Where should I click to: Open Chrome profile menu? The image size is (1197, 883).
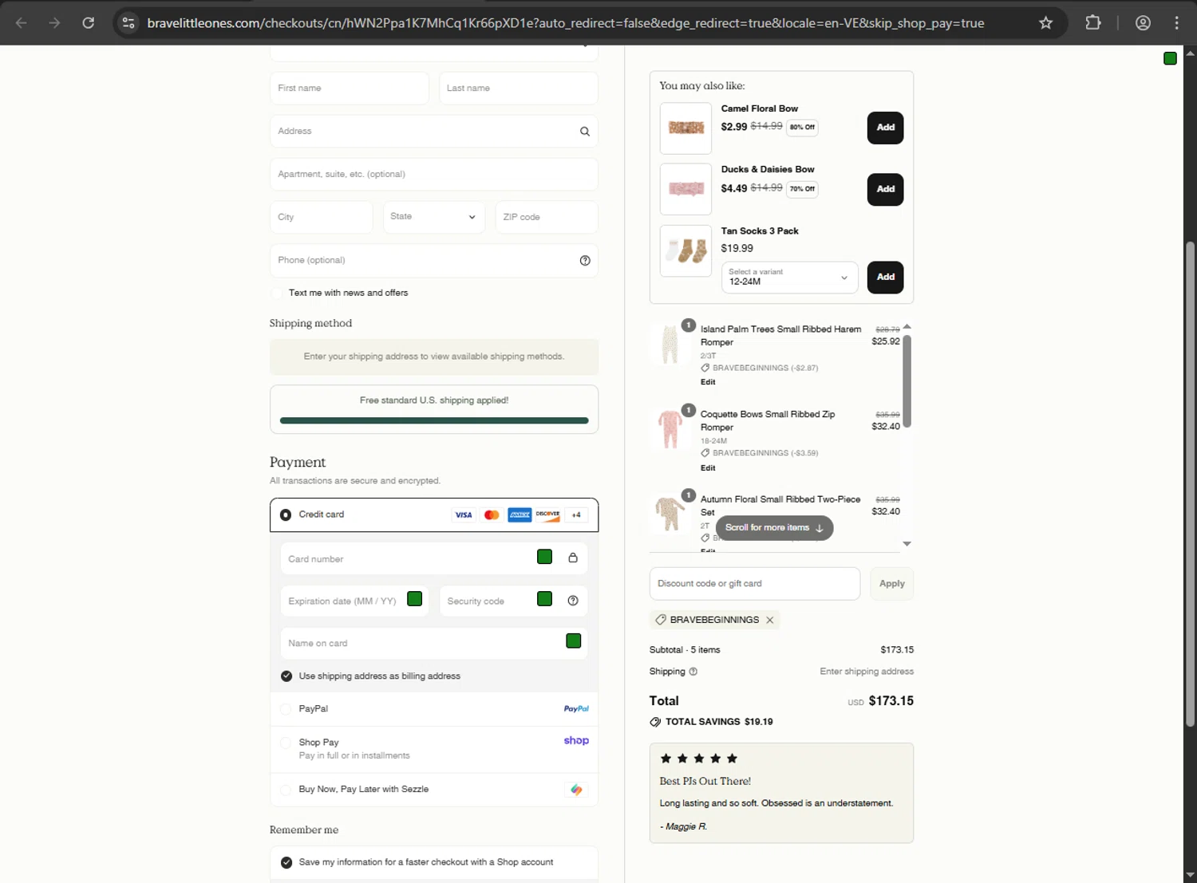(x=1143, y=23)
